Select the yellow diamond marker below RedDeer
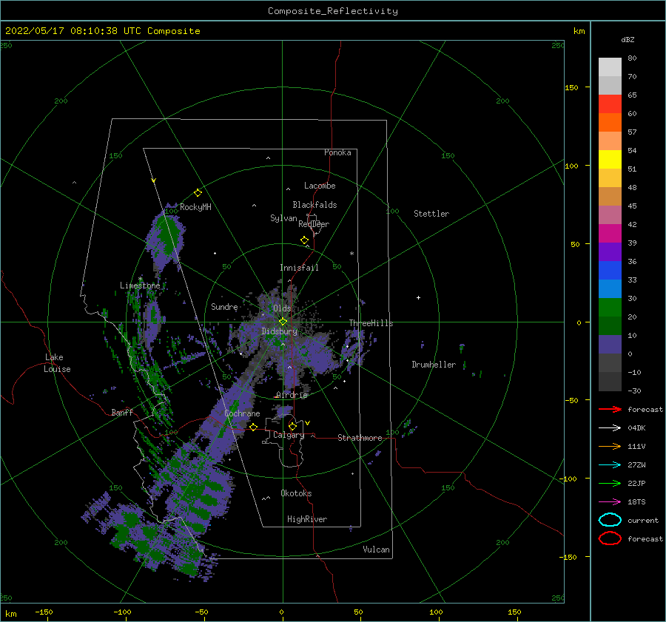 click(305, 240)
